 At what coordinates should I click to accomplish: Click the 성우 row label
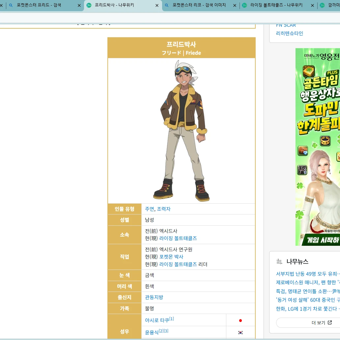click(125, 331)
